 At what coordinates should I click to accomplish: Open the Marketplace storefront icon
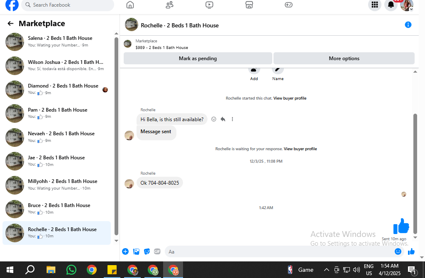point(249,5)
